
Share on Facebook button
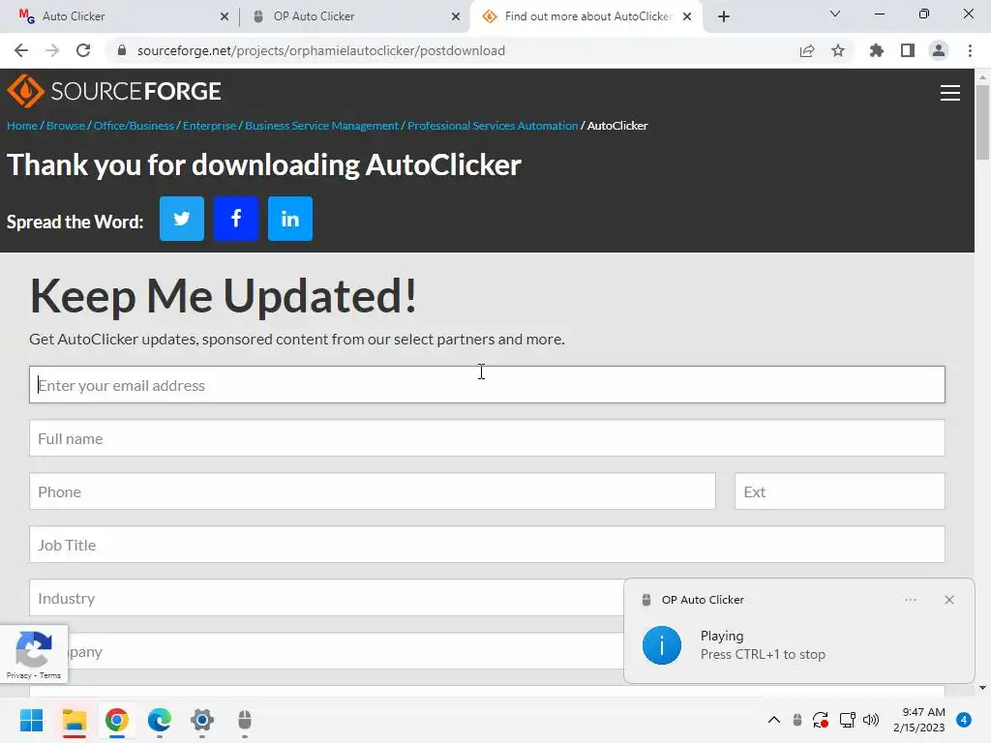(236, 219)
